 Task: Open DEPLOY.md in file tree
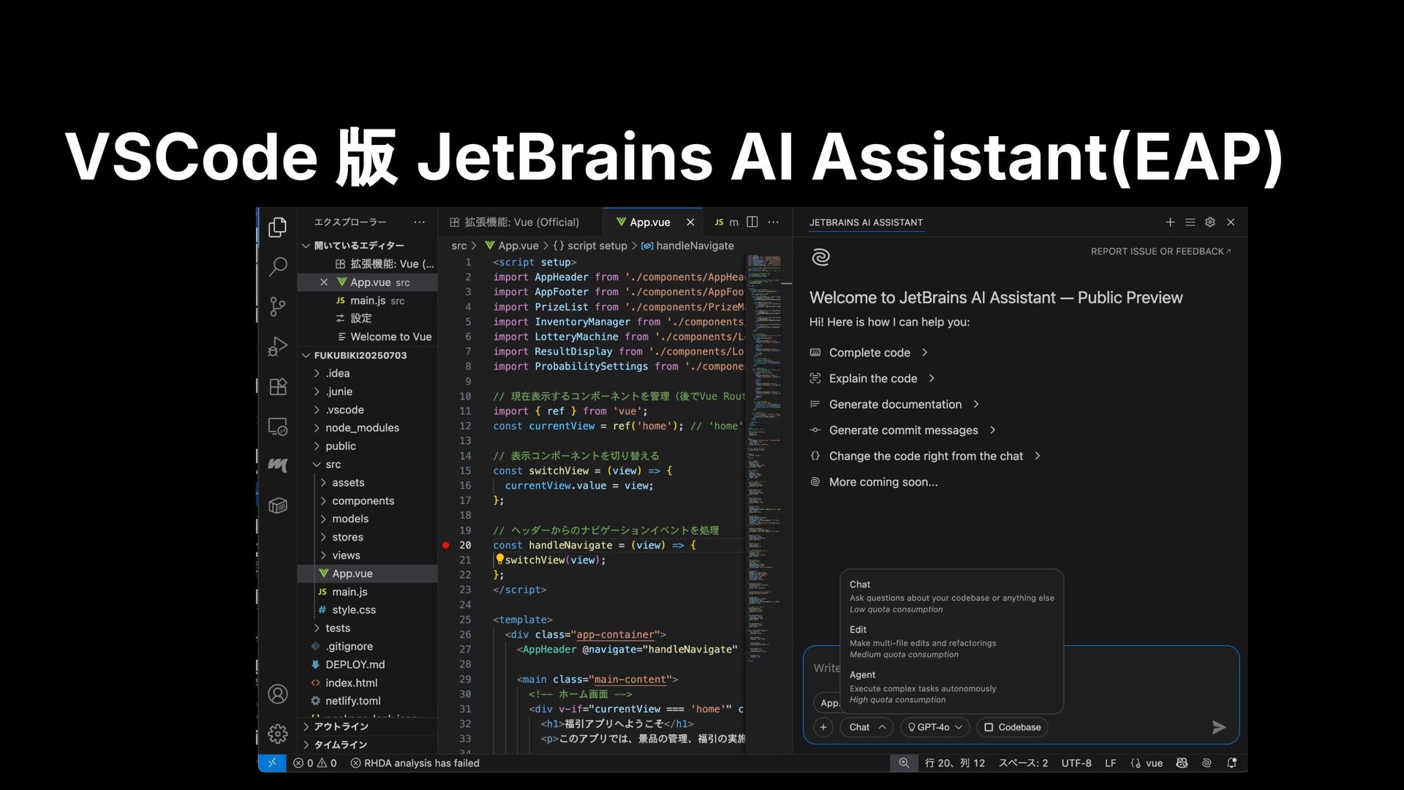[368, 665]
